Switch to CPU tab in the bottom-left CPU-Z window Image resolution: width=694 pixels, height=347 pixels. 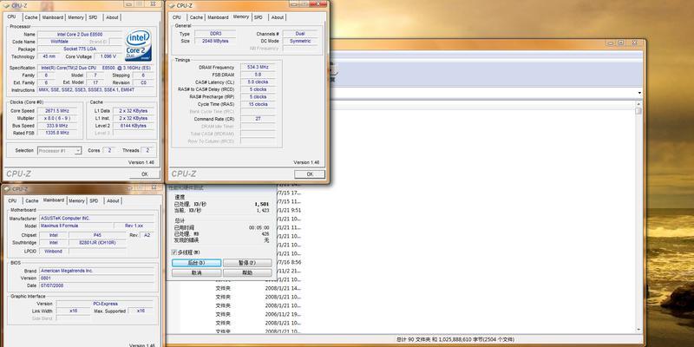pyautogui.click(x=12, y=200)
